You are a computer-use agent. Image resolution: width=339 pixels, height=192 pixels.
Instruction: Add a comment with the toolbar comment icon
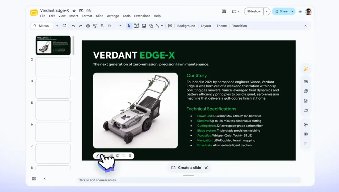(170, 26)
